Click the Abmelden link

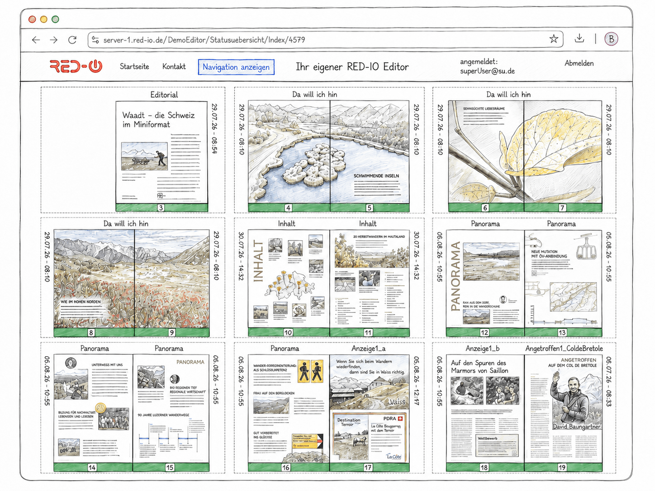[579, 63]
